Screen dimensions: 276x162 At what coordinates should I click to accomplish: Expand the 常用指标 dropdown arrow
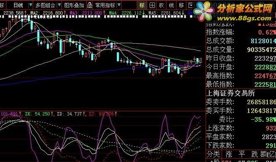click(x=119, y=5)
